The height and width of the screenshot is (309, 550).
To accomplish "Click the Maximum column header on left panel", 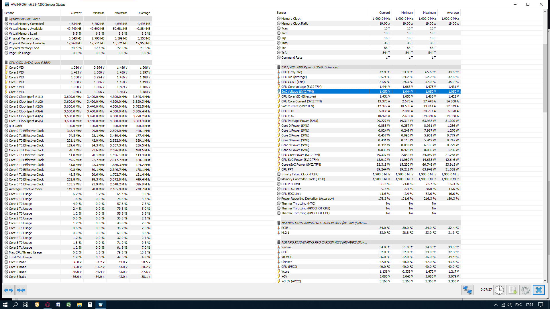I will (121, 13).
